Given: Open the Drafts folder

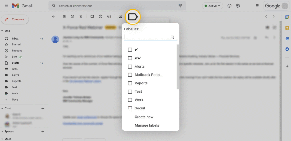Looking at the screenshot, I should 15,63.
